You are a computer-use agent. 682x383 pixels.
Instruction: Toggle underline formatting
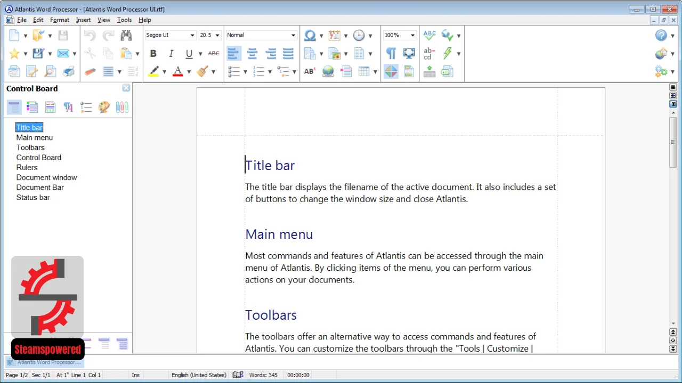[189, 53]
